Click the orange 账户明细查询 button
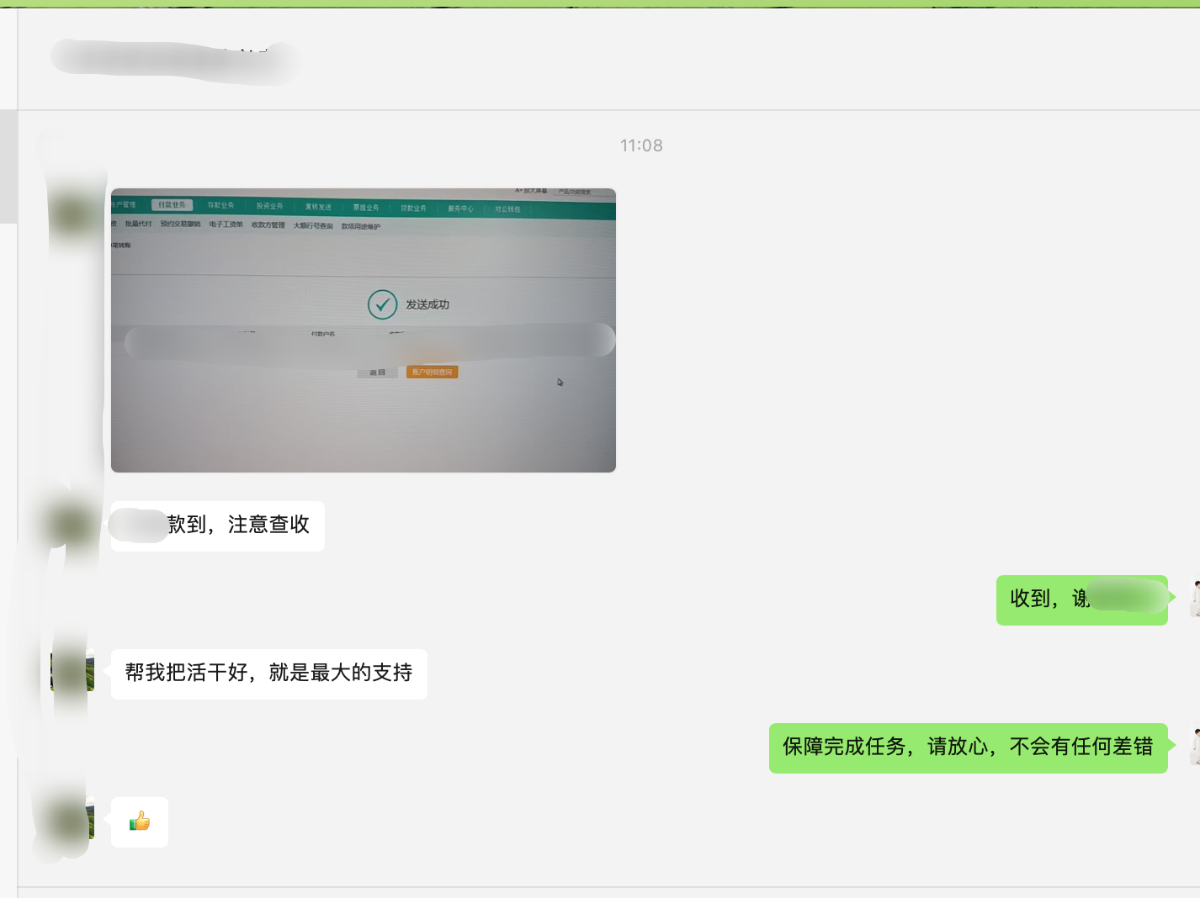The height and width of the screenshot is (898, 1200). (x=433, y=371)
